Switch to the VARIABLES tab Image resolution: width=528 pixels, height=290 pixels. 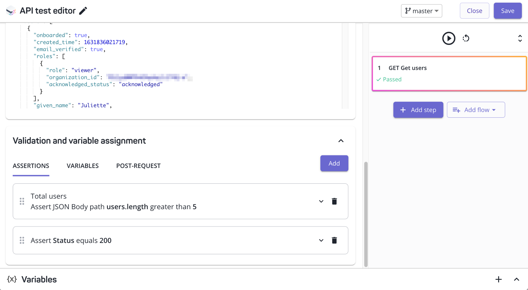pyautogui.click(x=83, y=166)
